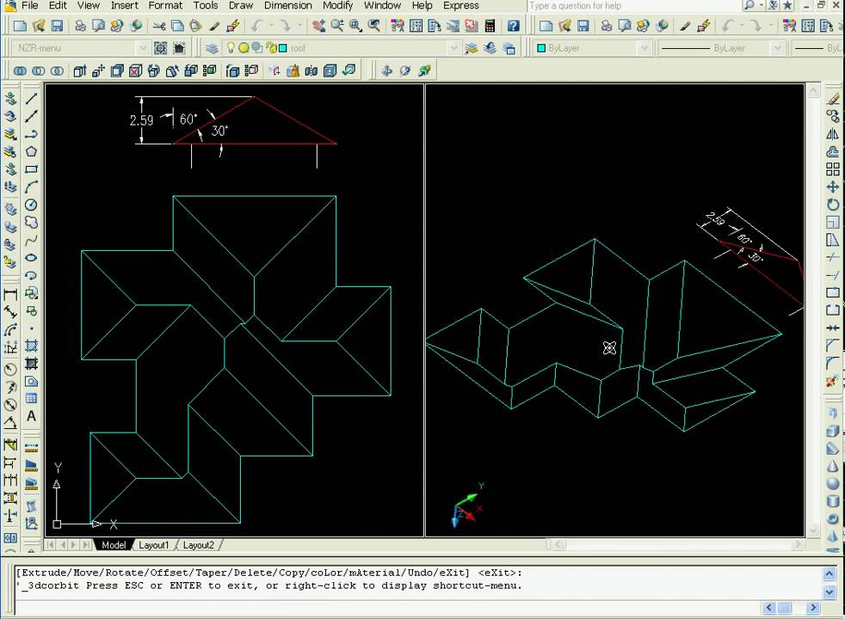Select the Circle drawing tool
Viewport: 845px width, 619px height.
click(x=31, y=205)
